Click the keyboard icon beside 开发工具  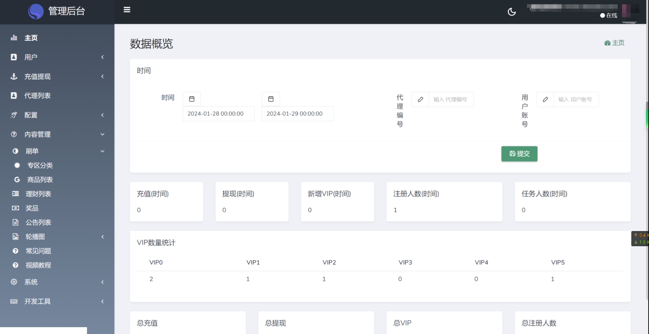tap(14, 301)
